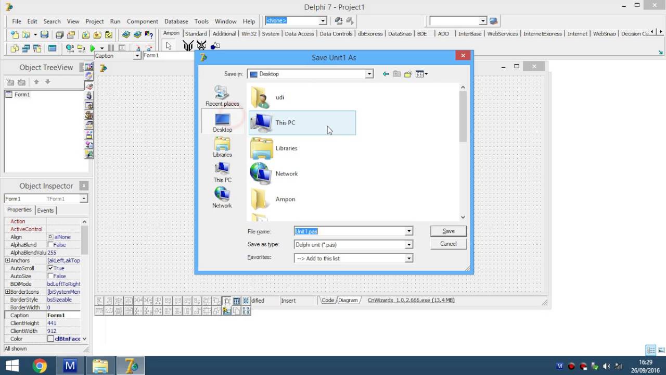Expand the BorderIcons property

pos(7,292)
